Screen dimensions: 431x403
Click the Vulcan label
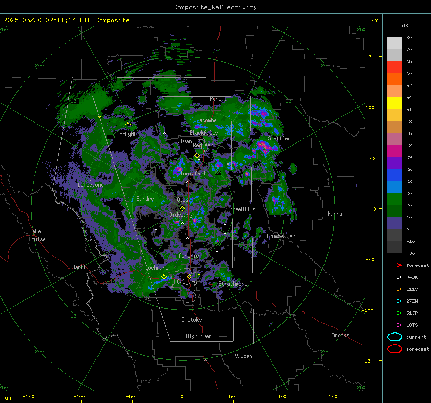click(x=243, y=356)
